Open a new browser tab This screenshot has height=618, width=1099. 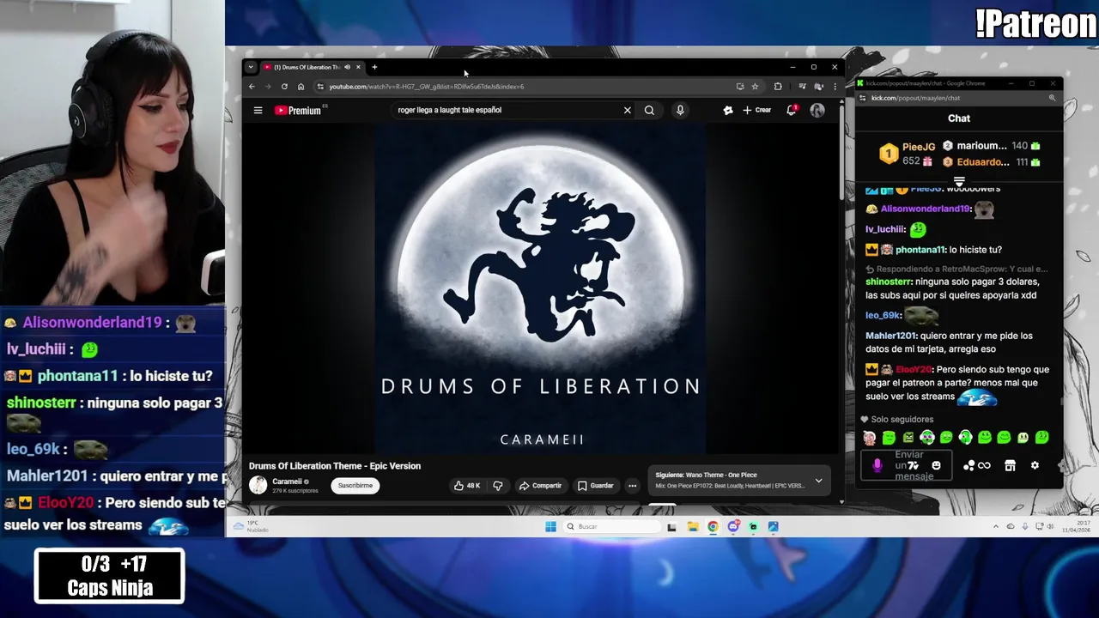pyautogui.click(x=374, y=67)
